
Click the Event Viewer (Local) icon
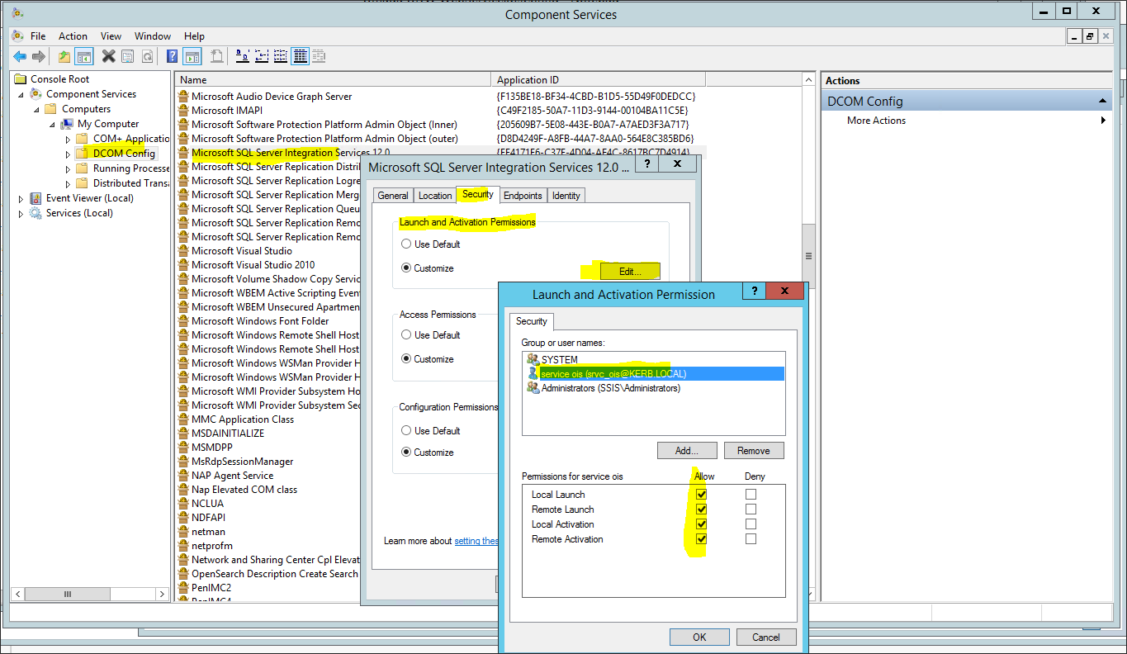pos(36,198)
